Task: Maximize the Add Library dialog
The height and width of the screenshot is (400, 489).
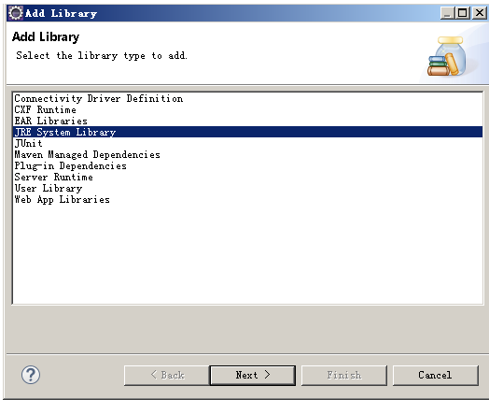Action: (x=463, y=13)
